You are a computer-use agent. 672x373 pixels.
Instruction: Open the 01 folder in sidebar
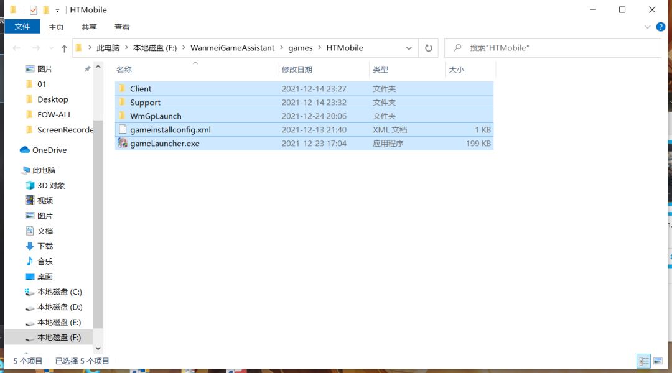42,85
